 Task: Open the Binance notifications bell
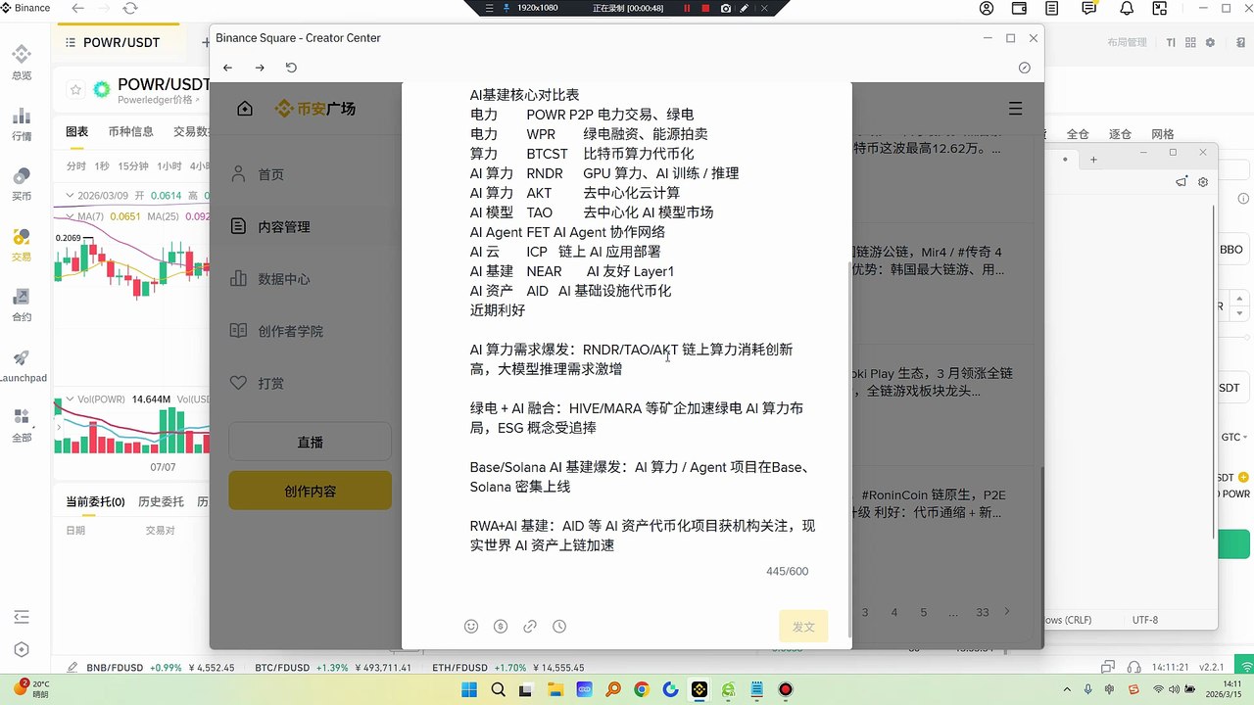1127,8
